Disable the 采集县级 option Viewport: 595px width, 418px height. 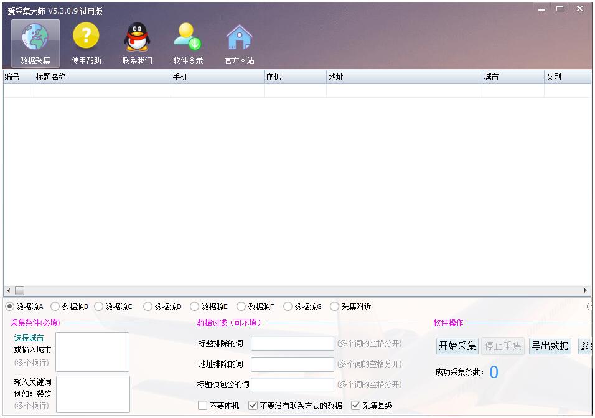pyautogui.click(x=355, y=405)
